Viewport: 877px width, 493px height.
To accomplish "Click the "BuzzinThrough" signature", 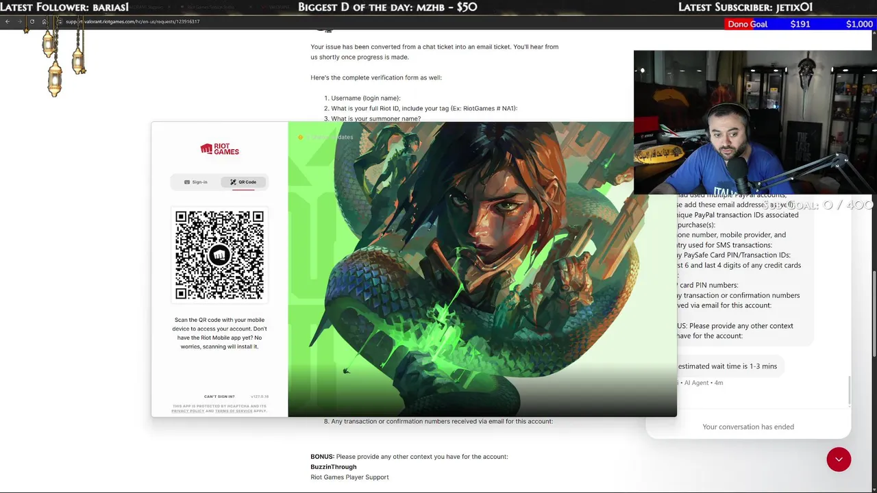I will [x=334, y=467].
